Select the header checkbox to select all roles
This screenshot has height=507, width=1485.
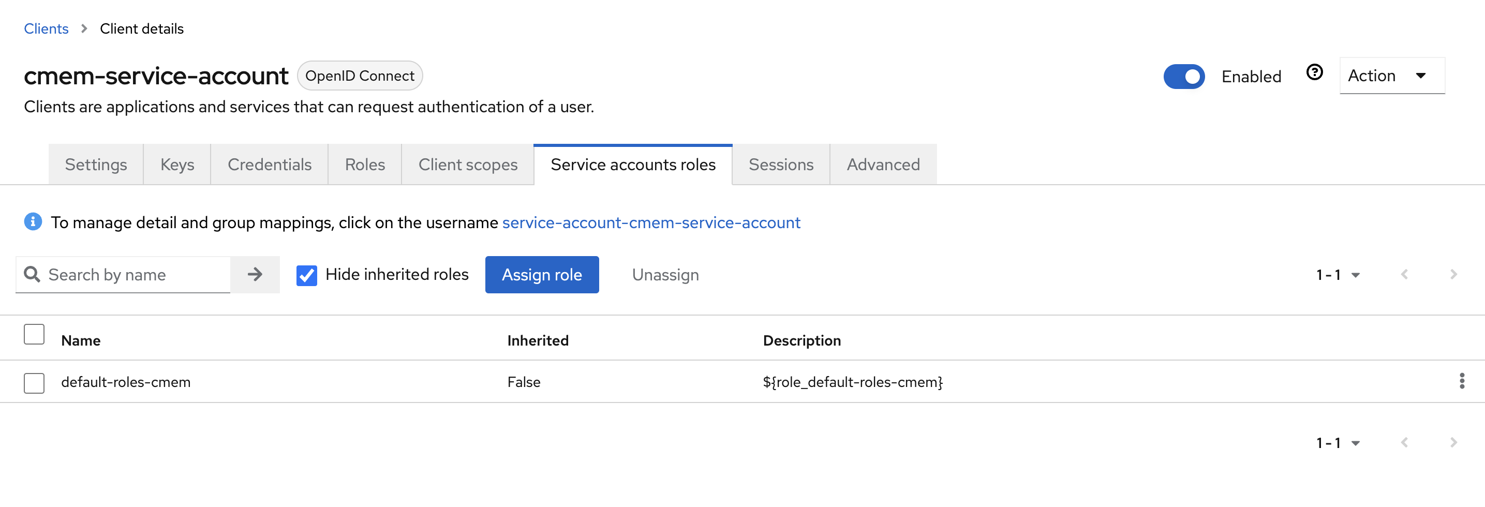coord(34,334)
